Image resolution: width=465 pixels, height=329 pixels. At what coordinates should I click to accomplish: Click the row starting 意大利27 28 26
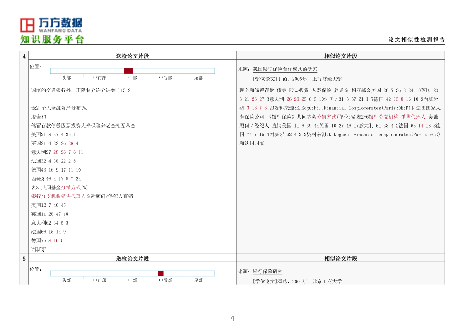coord(57,152)
